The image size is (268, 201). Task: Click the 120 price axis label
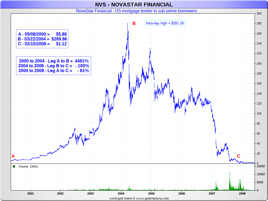(259, 103)
